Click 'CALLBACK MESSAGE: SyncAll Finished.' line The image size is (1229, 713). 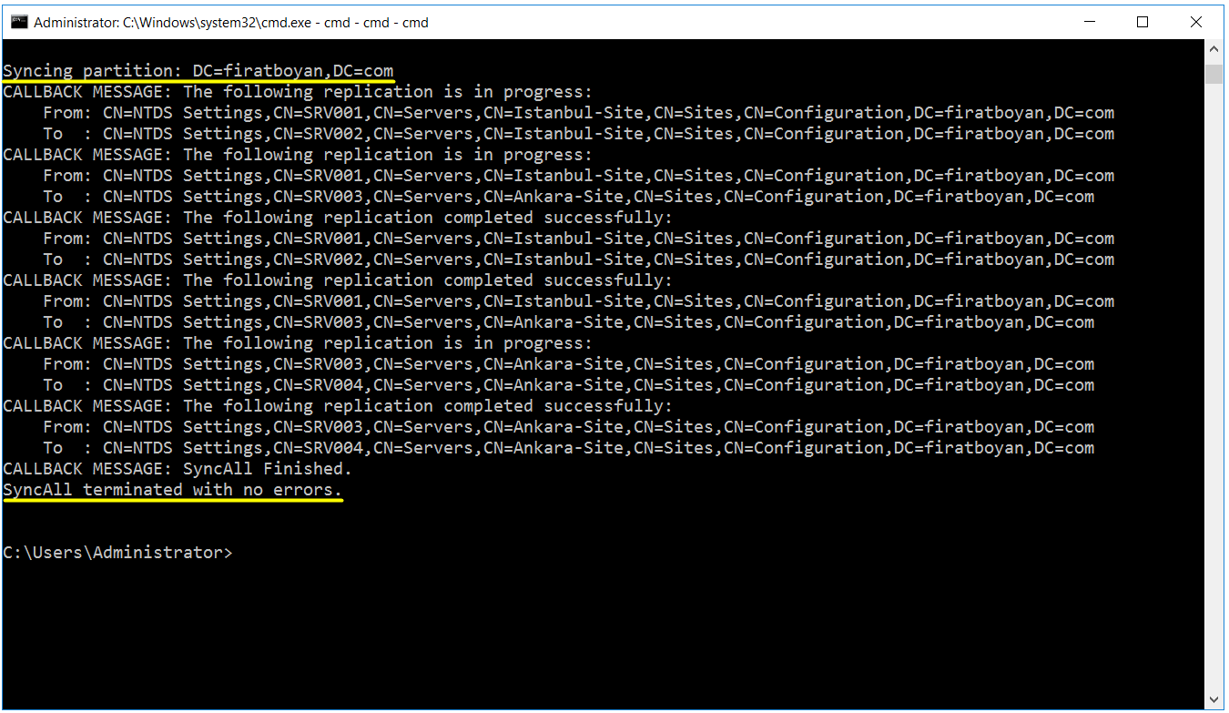pyautogui.click(x=178, y=469)
